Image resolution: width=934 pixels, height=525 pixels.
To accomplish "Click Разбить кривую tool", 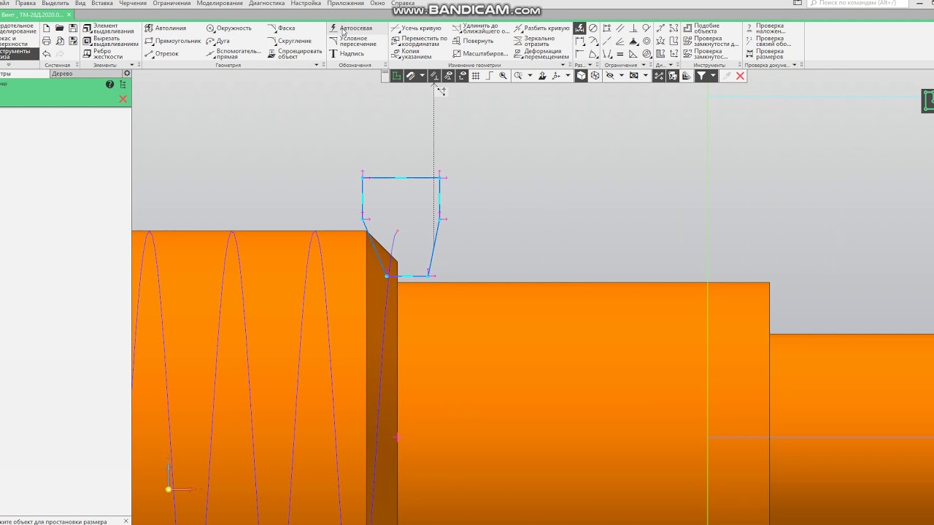I will pyautogui.click(x=541, y=28).
